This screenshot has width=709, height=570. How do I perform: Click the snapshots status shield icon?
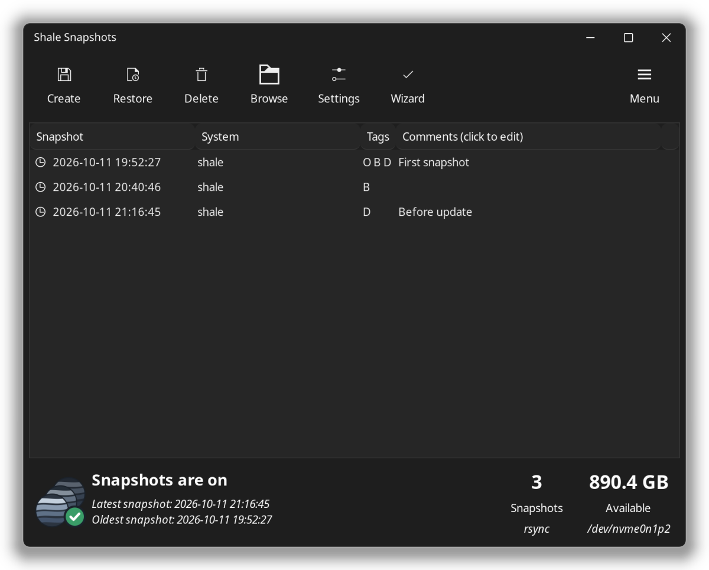click(x=60, y=502)
